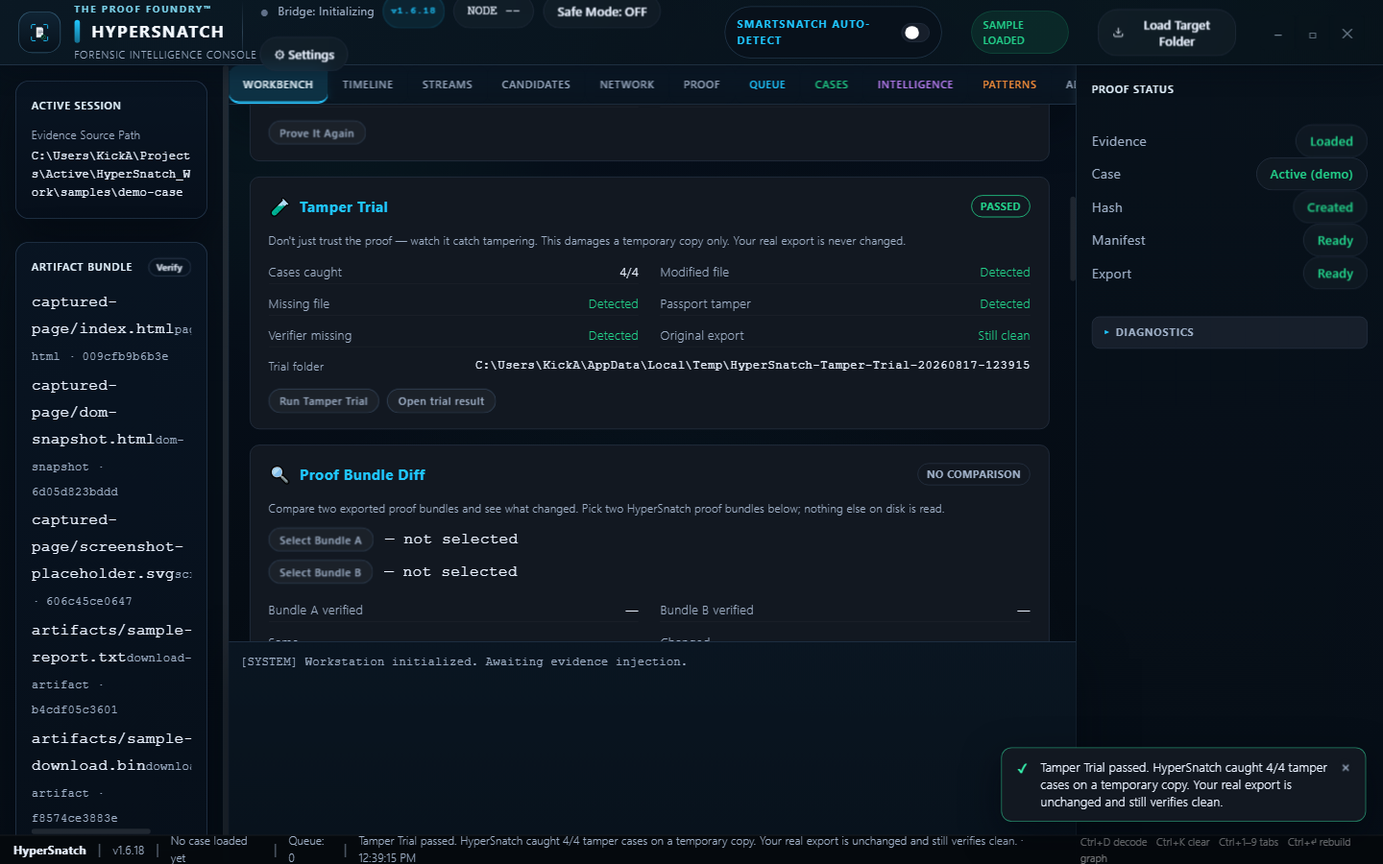1383x864 pixels.
Task: Click the main workbench vertical scrollbar
Action: 1073,238
